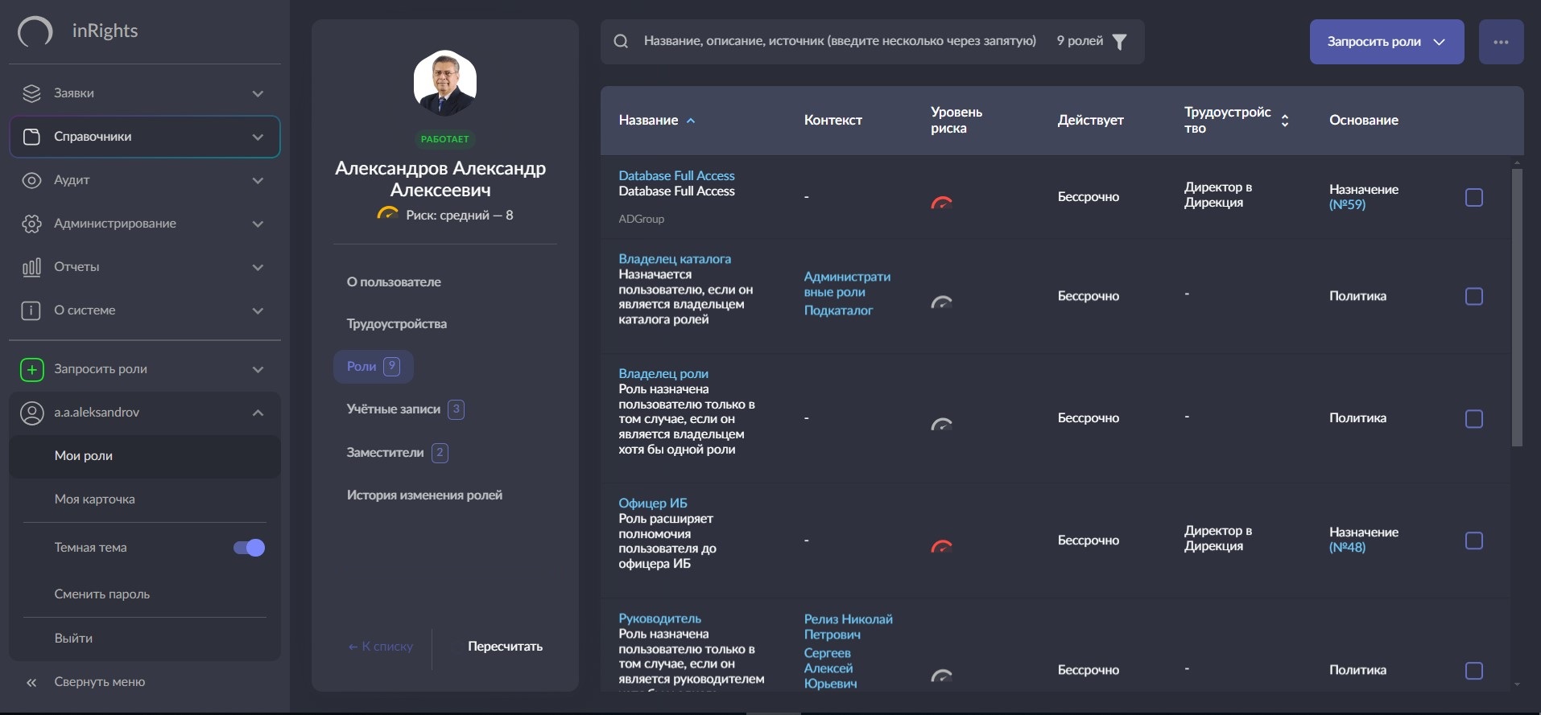Viewport: 1541px width, 715px height.
Task: Open the Запросить роли dropdown button
Action: 1386,42
